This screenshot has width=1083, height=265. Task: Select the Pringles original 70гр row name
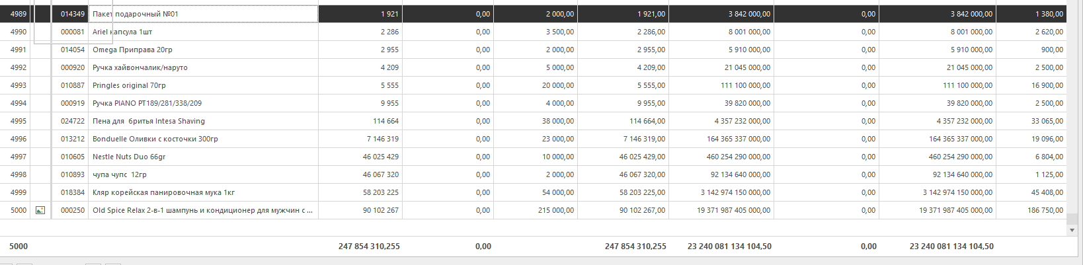click(x=129, y=85)
